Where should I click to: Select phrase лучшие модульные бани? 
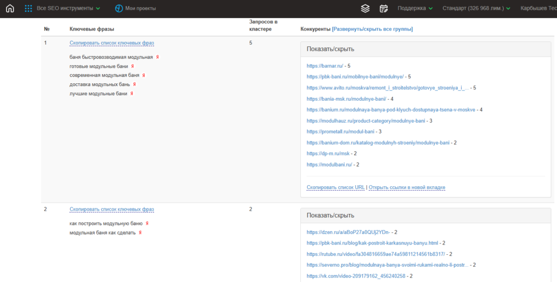tap(98, 94)
